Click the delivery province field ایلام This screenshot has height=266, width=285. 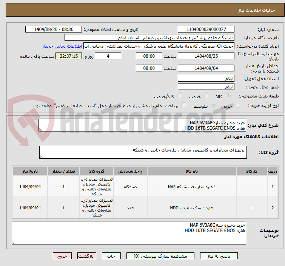tap(206, 79)
